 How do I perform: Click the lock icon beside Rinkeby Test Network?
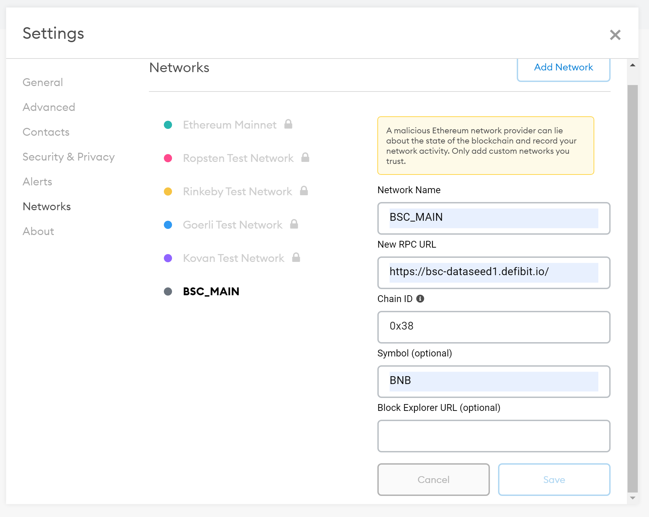click(304, 191)
